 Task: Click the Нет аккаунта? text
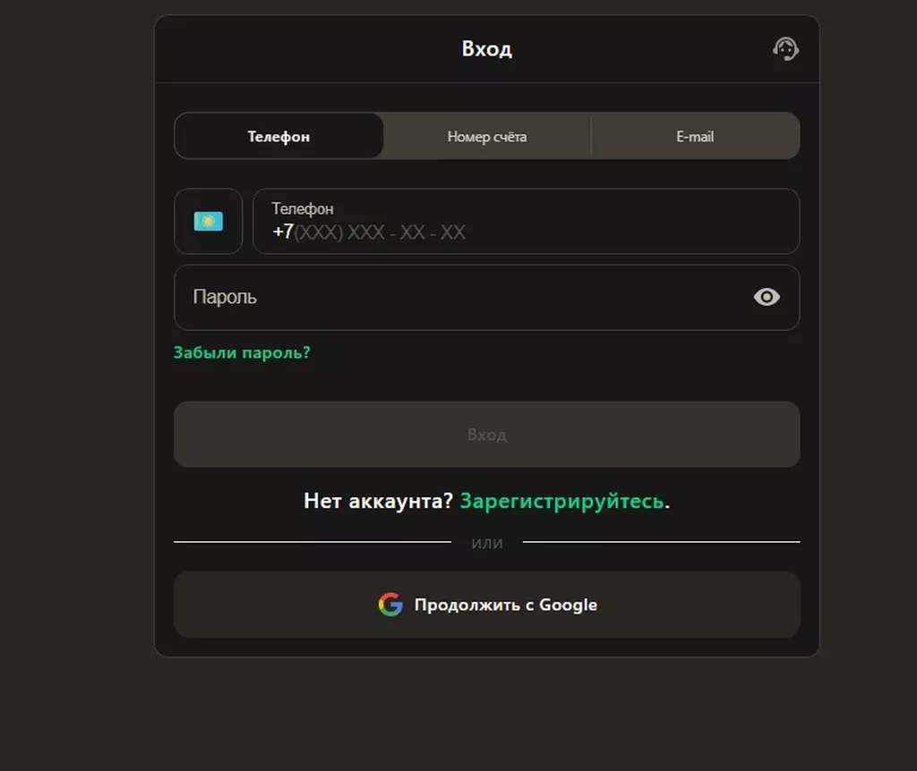(x=379, y=501)
